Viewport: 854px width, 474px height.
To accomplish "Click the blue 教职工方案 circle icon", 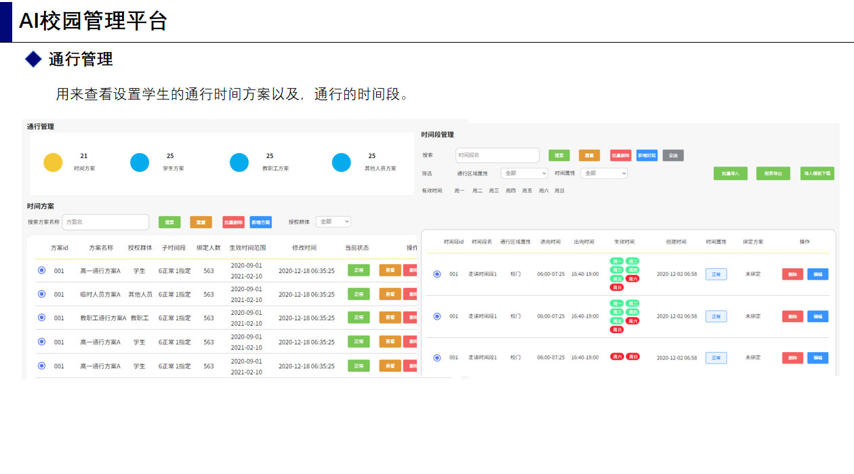I will point(239,163).
